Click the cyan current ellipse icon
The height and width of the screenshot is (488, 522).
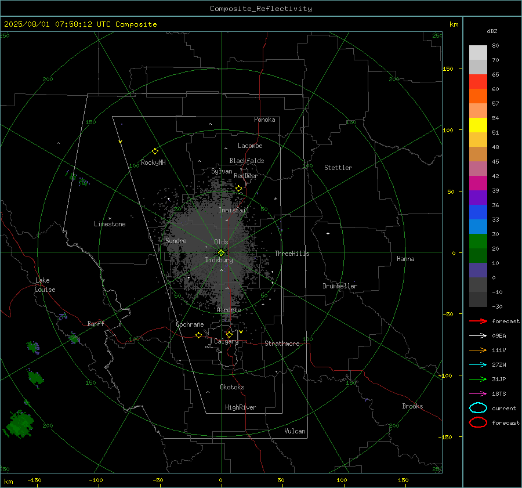[478, 408]
